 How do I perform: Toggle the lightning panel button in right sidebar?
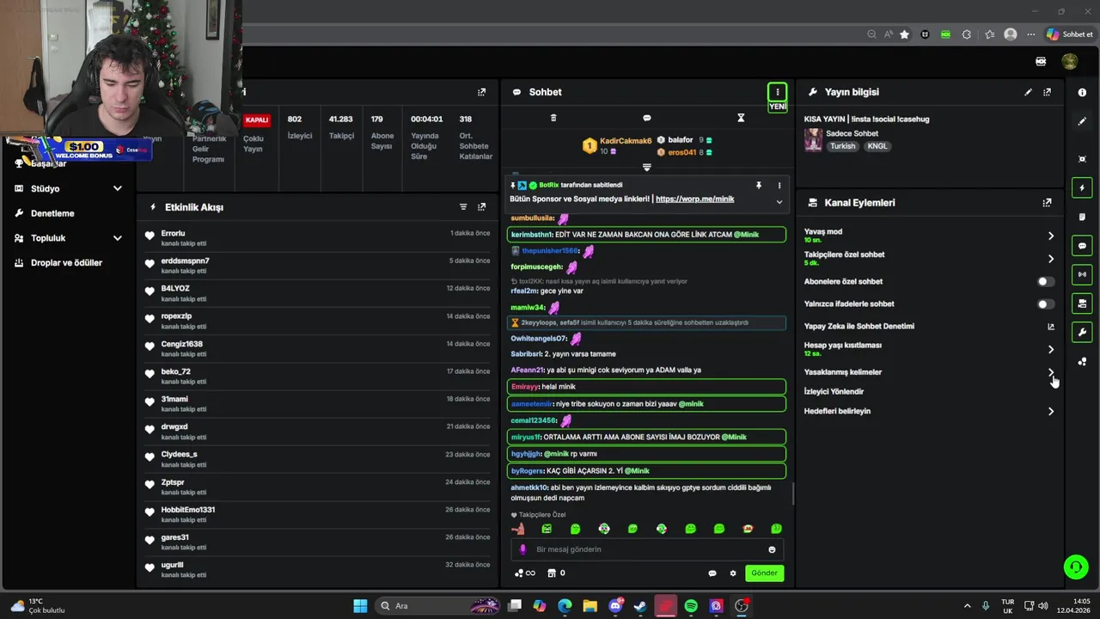1082,188
